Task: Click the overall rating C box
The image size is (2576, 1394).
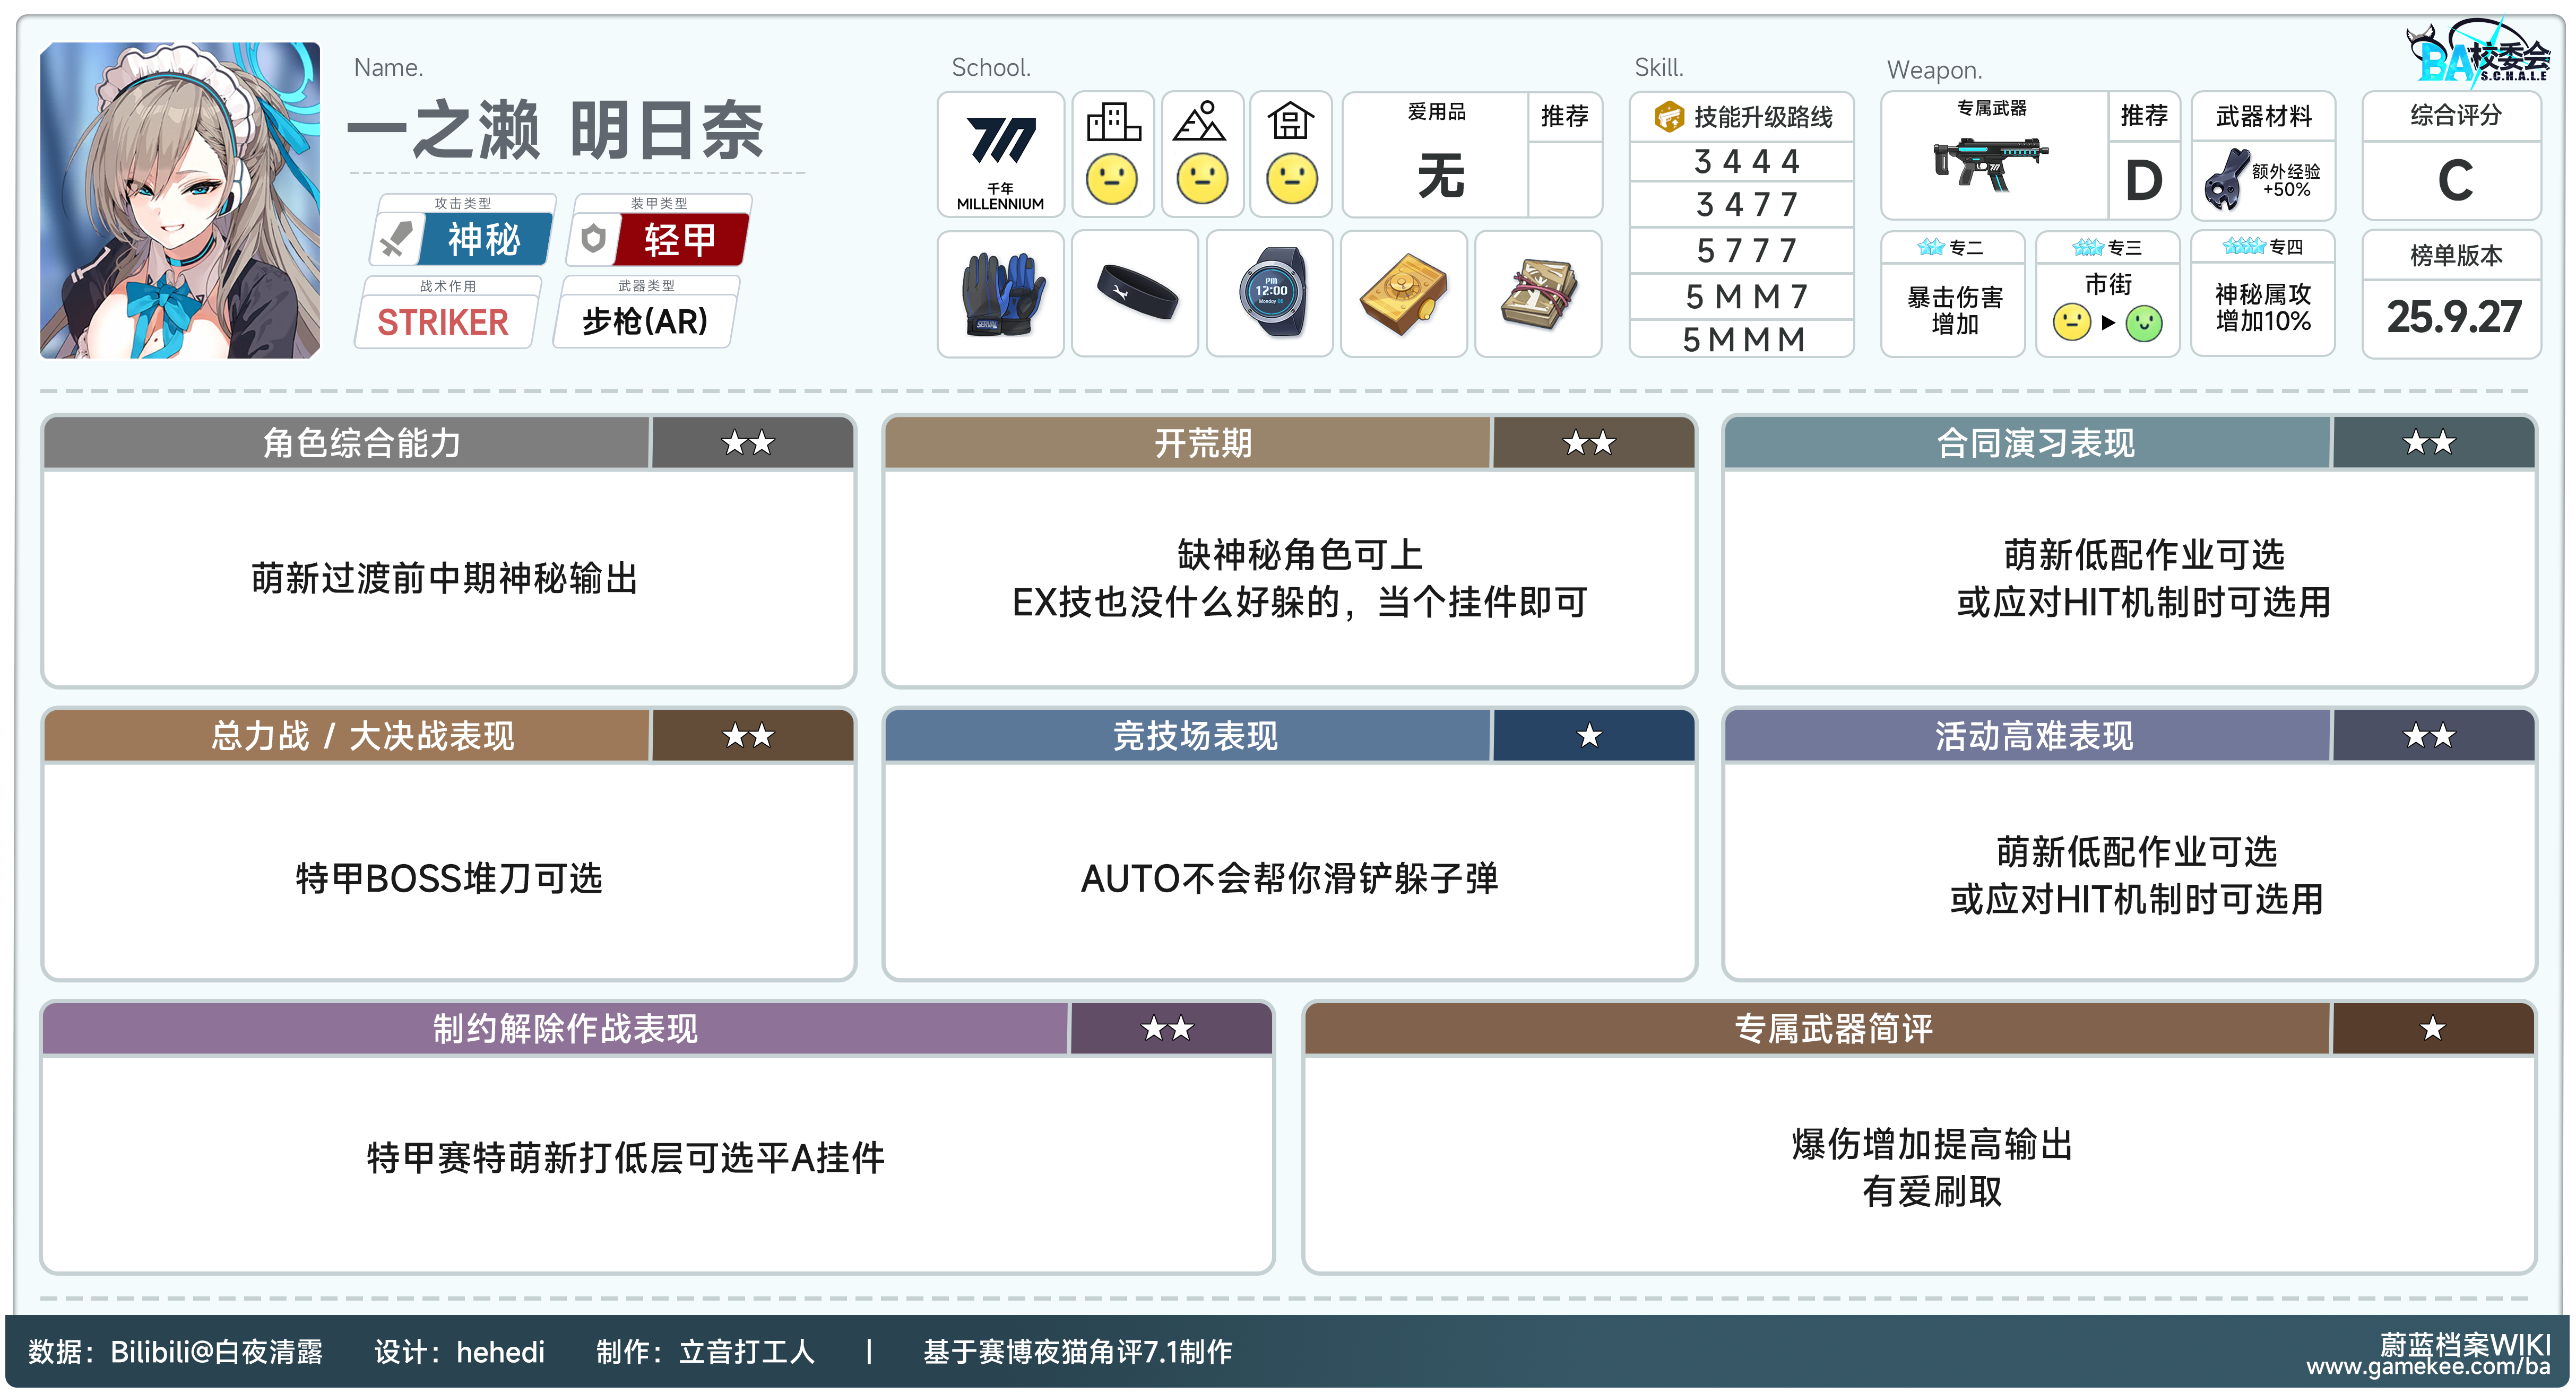Action: pos(2454,180)
